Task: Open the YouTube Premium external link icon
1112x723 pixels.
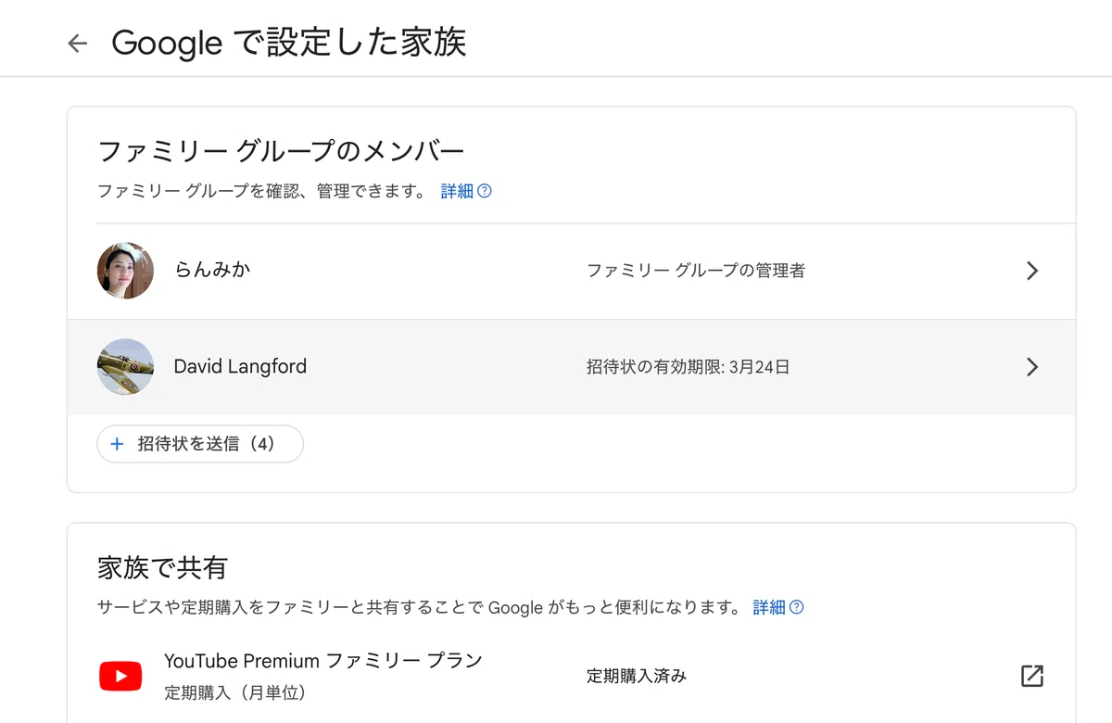Action: (1032, 676)
